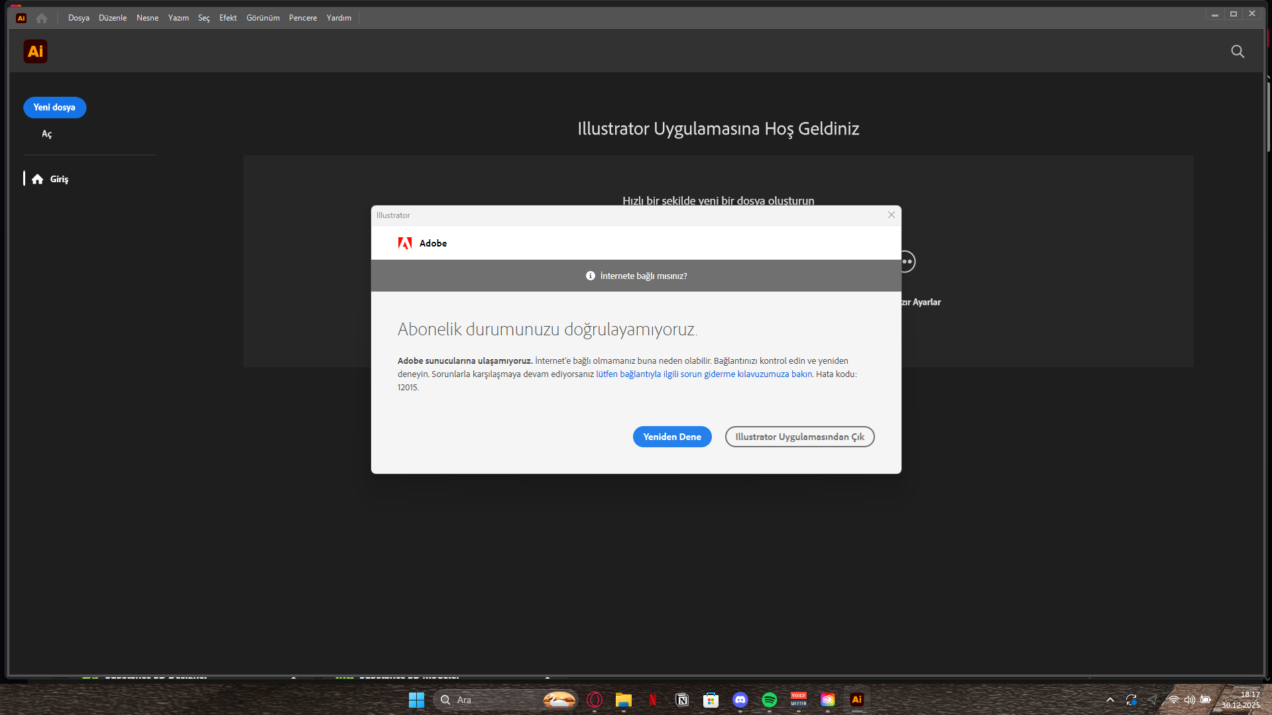
Task: Open the Windows Start menu
Action: pos(416,700)
